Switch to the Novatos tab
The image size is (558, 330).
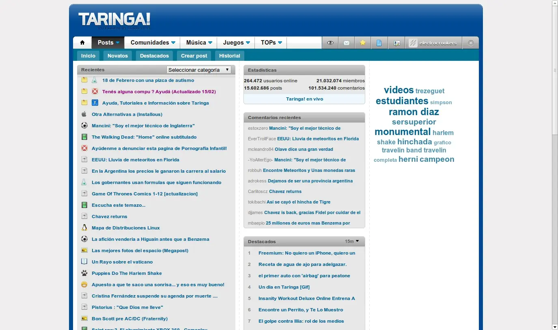pyautogui.click(x=118, y=56)
